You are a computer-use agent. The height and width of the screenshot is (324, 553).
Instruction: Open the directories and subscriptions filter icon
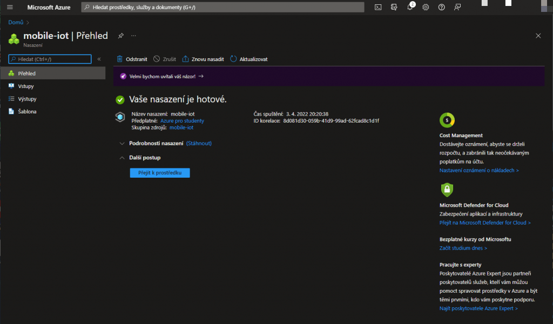(394, 7)
